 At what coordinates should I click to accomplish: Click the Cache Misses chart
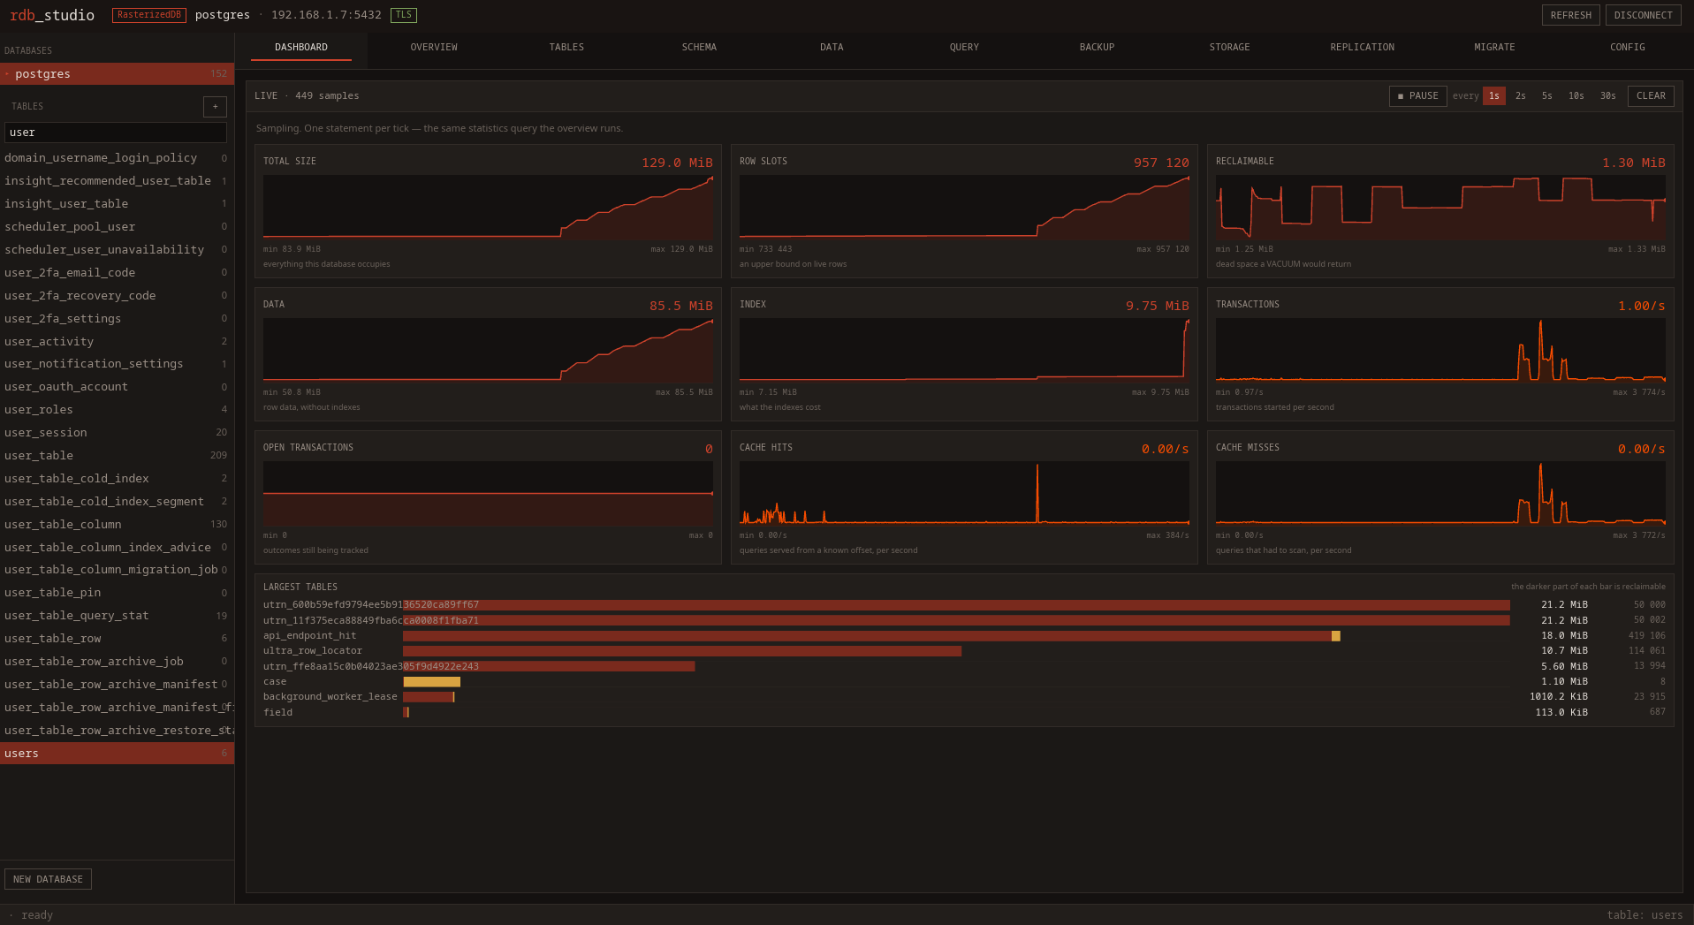(x=1440, y=494)
